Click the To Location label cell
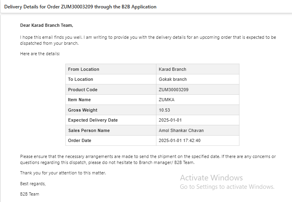Screen dimensions: 292x202 pyautogui.click(x=111, y=79)
